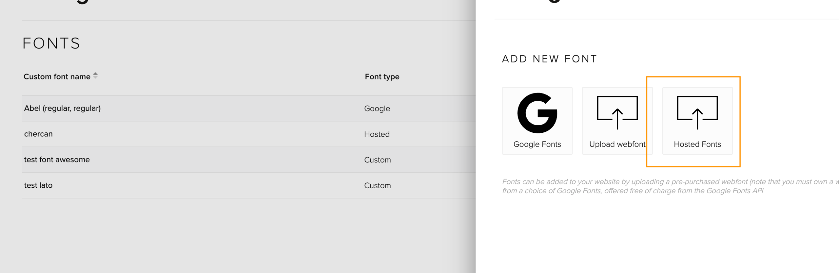
Task: Click the "Google" type cell for Abel
Action: (377, 109)
